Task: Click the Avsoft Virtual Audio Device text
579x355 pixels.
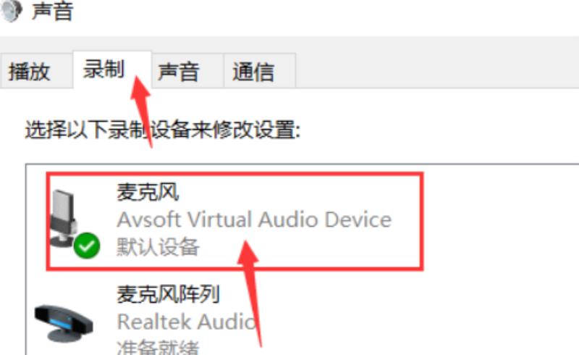Action: click(254, 220)
